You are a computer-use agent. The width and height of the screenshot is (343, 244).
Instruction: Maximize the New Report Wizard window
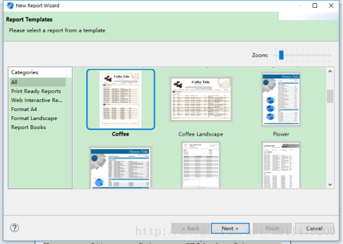[315, 5]
